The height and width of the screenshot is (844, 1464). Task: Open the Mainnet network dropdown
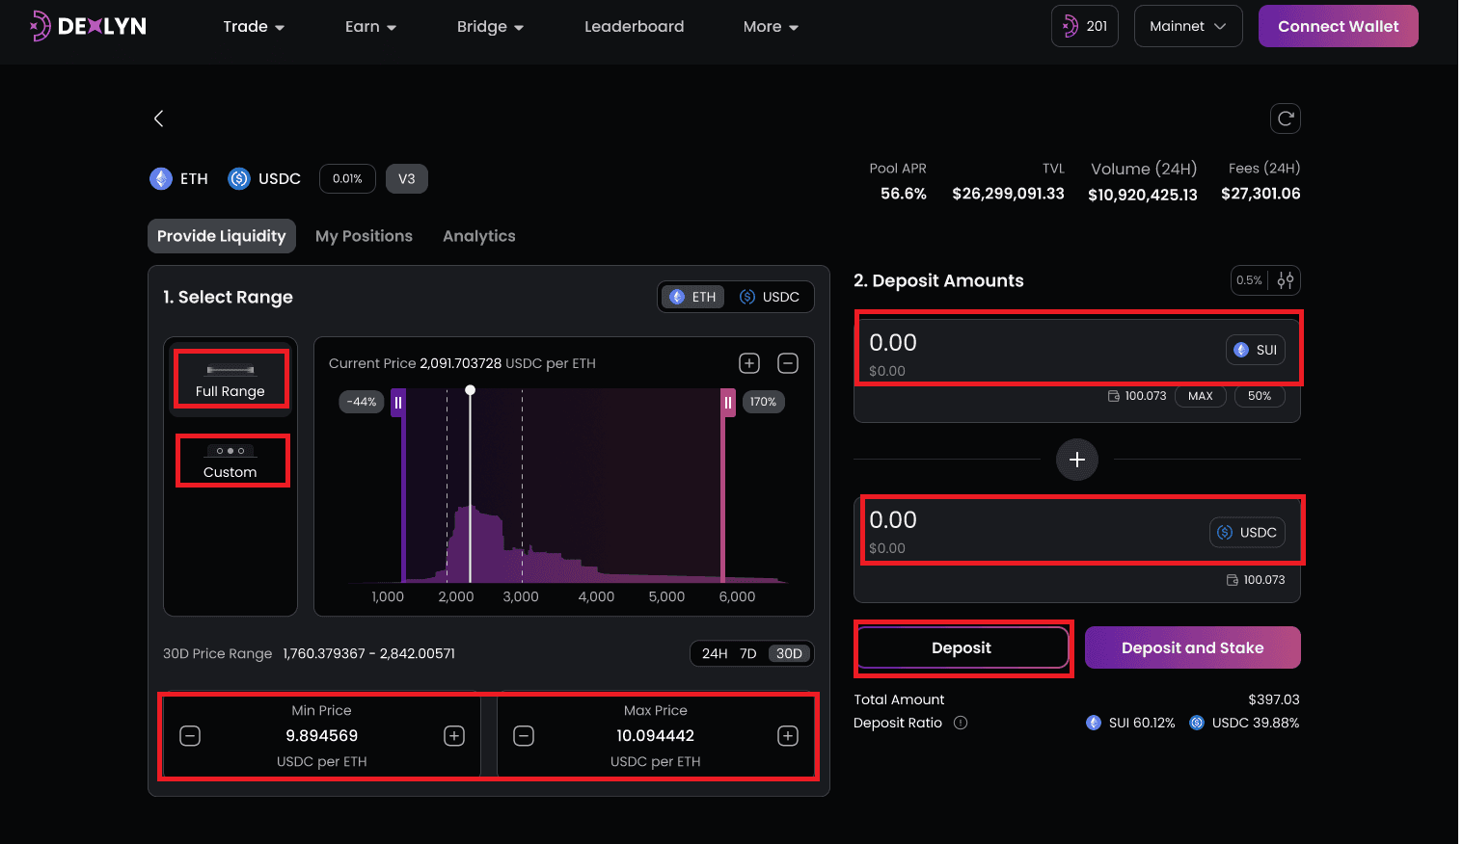coord(1187,27)
